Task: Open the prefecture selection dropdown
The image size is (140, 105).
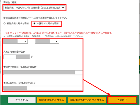Action: coord(15,41)
